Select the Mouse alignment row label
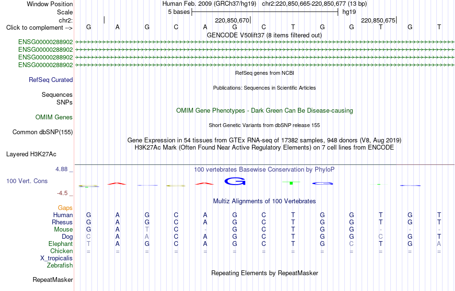The width and height of the screenshot is (455, 291). [63, 230]
